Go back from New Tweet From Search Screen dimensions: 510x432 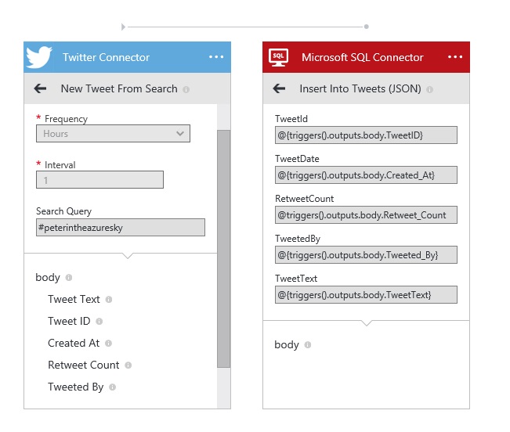click(40, 88)
